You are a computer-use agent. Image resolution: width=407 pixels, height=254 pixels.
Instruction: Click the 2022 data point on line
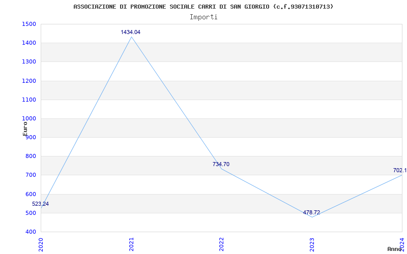221,169
